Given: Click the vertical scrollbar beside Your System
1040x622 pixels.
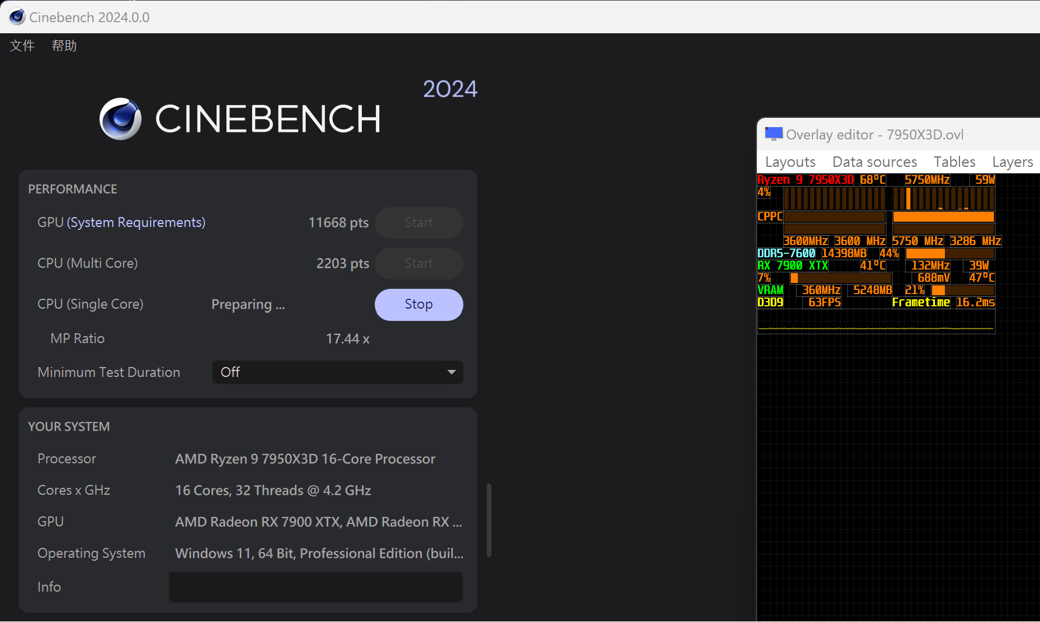Looking at the screenshot, I should point(488,519).
